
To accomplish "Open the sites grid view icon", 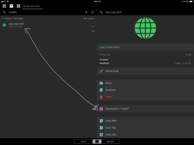I will (4, 6).
